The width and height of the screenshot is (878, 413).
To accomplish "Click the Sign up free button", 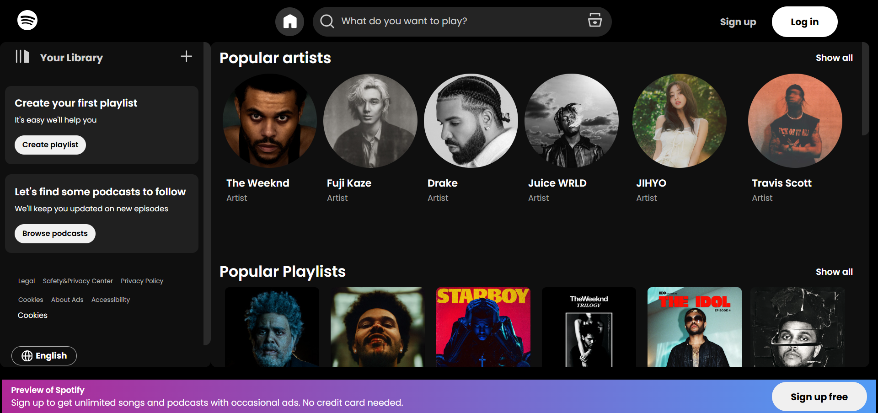I will tap(819, 397).
